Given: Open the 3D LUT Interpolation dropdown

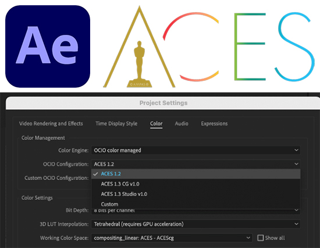Looking at the screenshot, I should [195, 224].
